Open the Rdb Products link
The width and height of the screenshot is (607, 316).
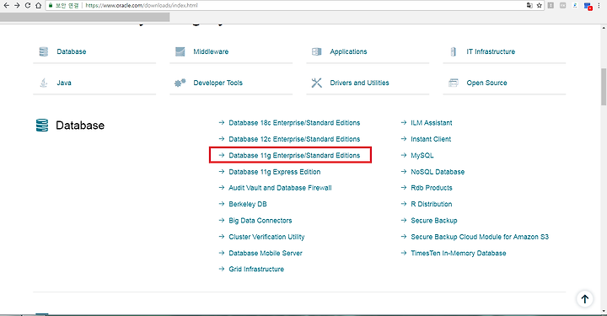(432, 188)
